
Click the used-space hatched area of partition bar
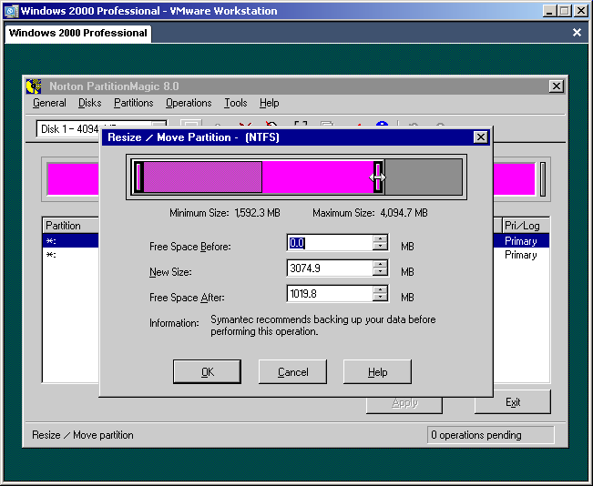coord(203,177)
